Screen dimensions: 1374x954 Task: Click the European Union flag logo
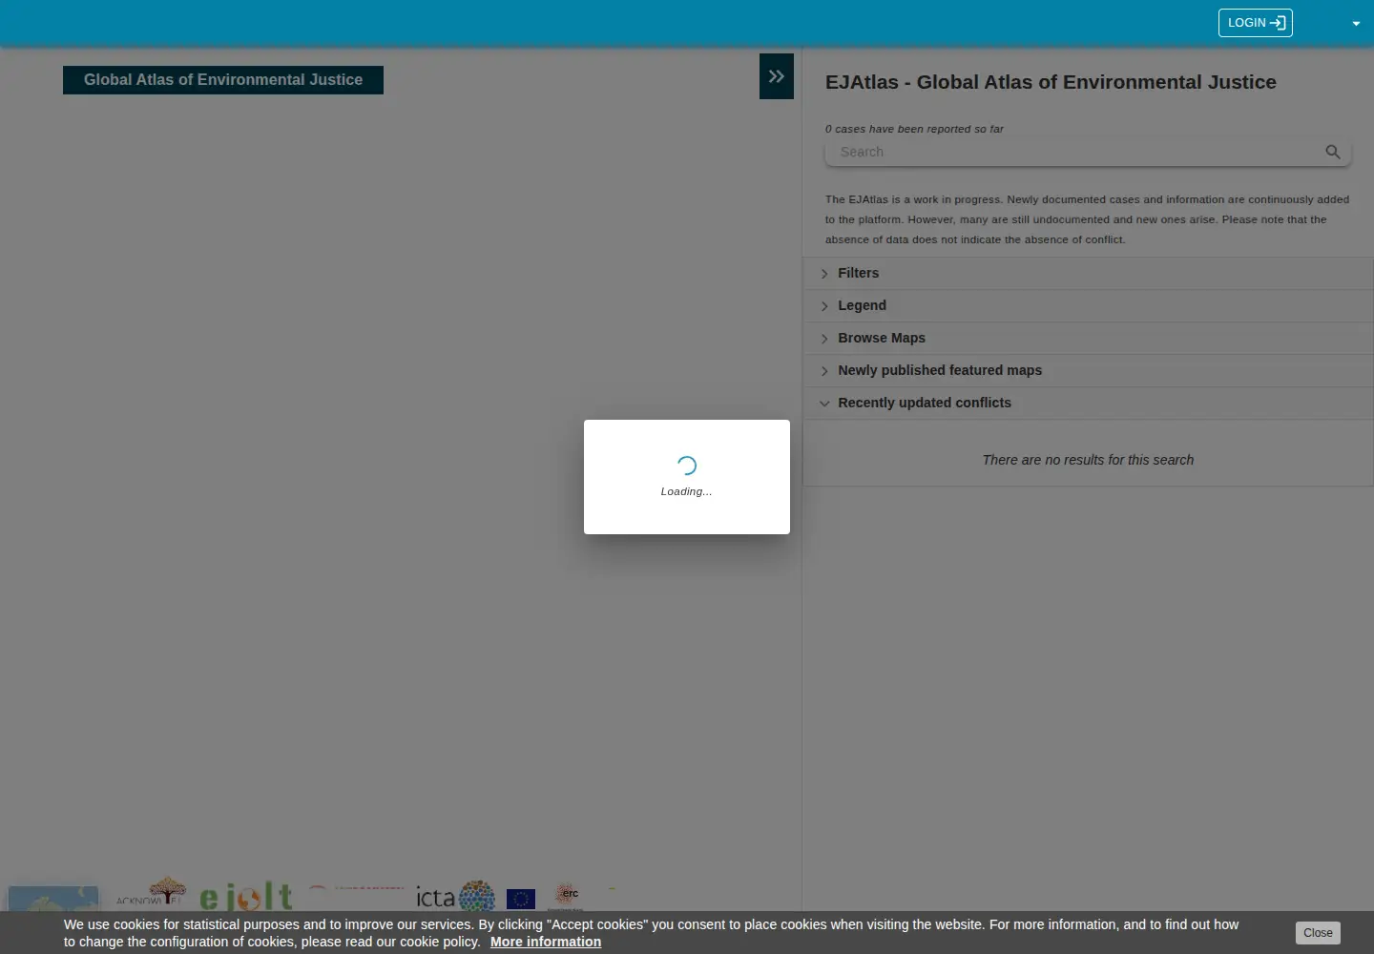pos(521,900)
